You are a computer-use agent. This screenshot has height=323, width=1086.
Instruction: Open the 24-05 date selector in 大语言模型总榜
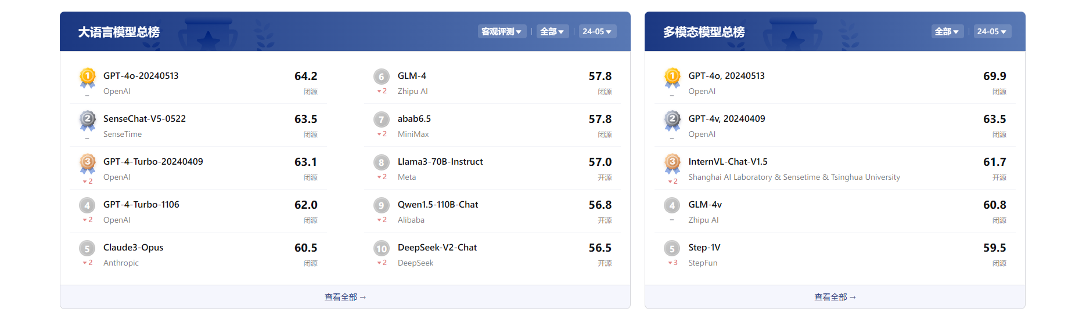click(597, 31)
